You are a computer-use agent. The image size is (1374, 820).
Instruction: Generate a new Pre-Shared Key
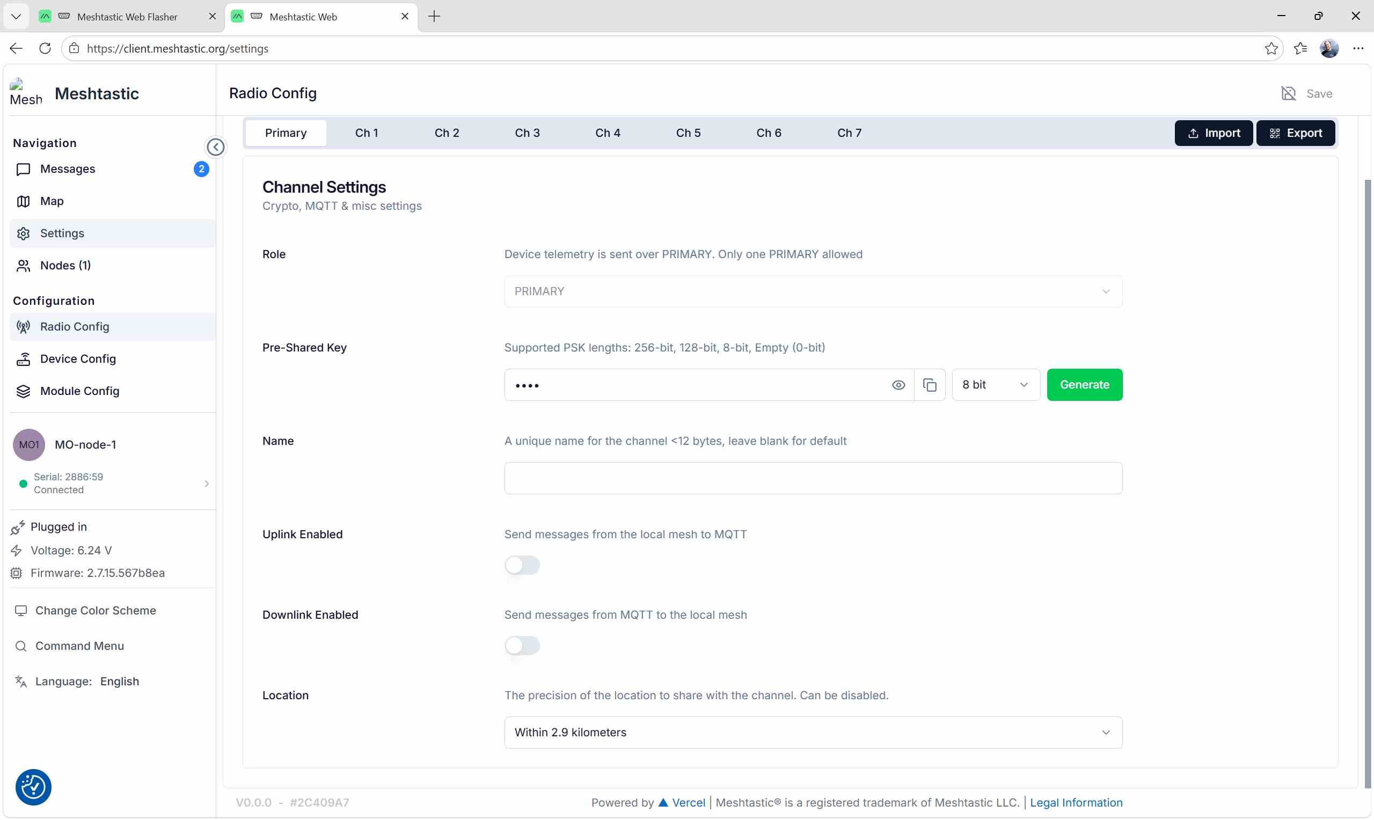point(1084,385)
